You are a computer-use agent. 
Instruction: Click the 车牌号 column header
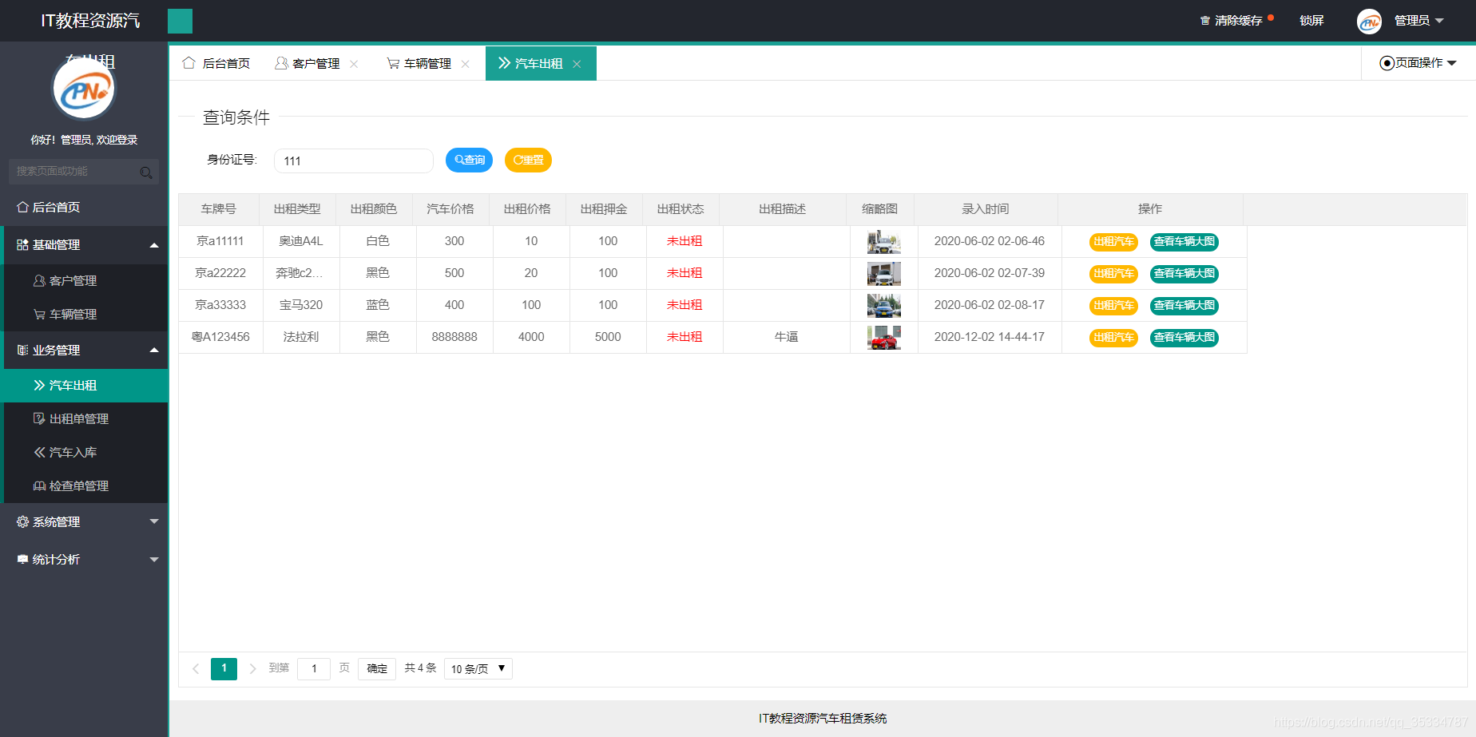(x=219, y=208)
